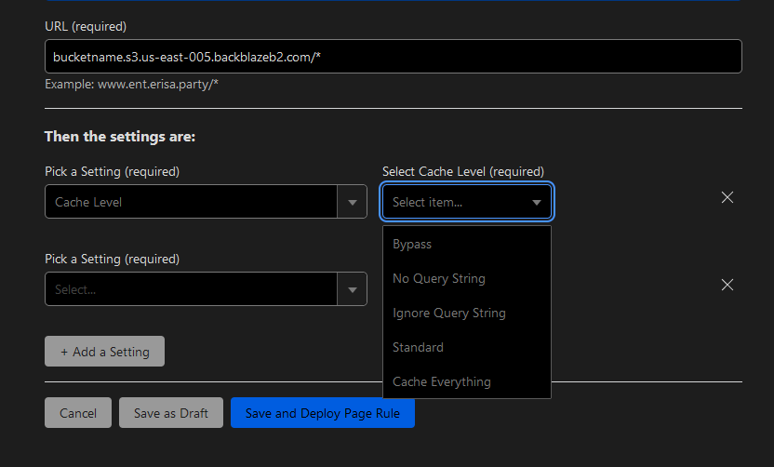Cancel the page rule creation
Image resolution: width=774 pixels, height=467 pixels.
(x=78, y=413)
